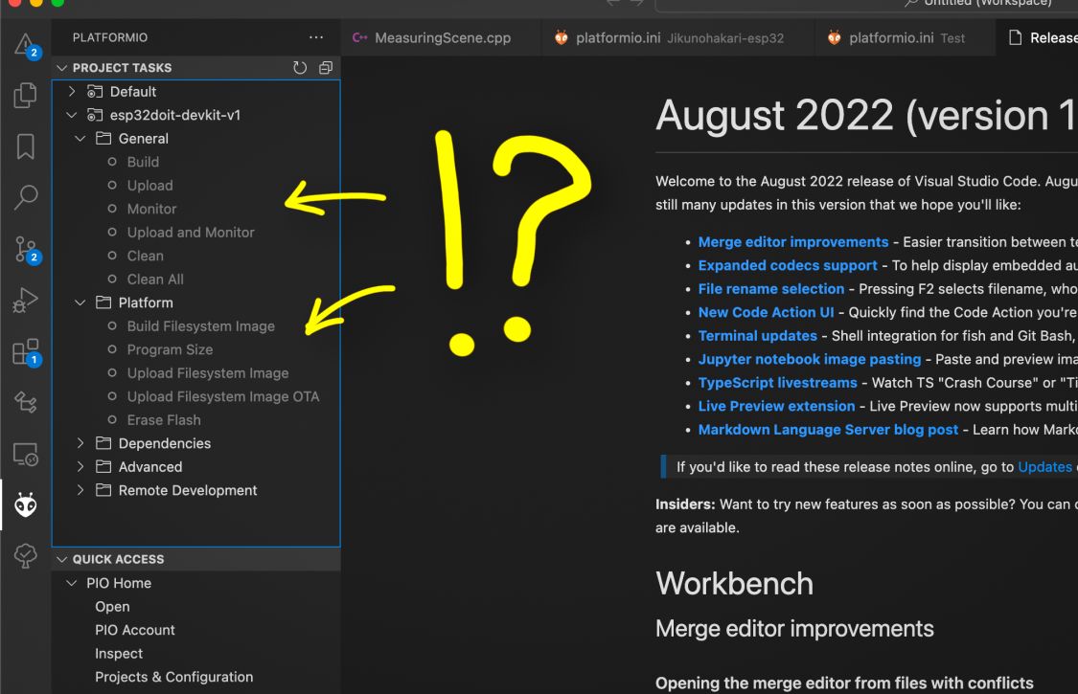Image resolution: width=1078 pixels, height=694 pixels.
Task: Open the TypeScript livestreams link
Action: point(777,383)
